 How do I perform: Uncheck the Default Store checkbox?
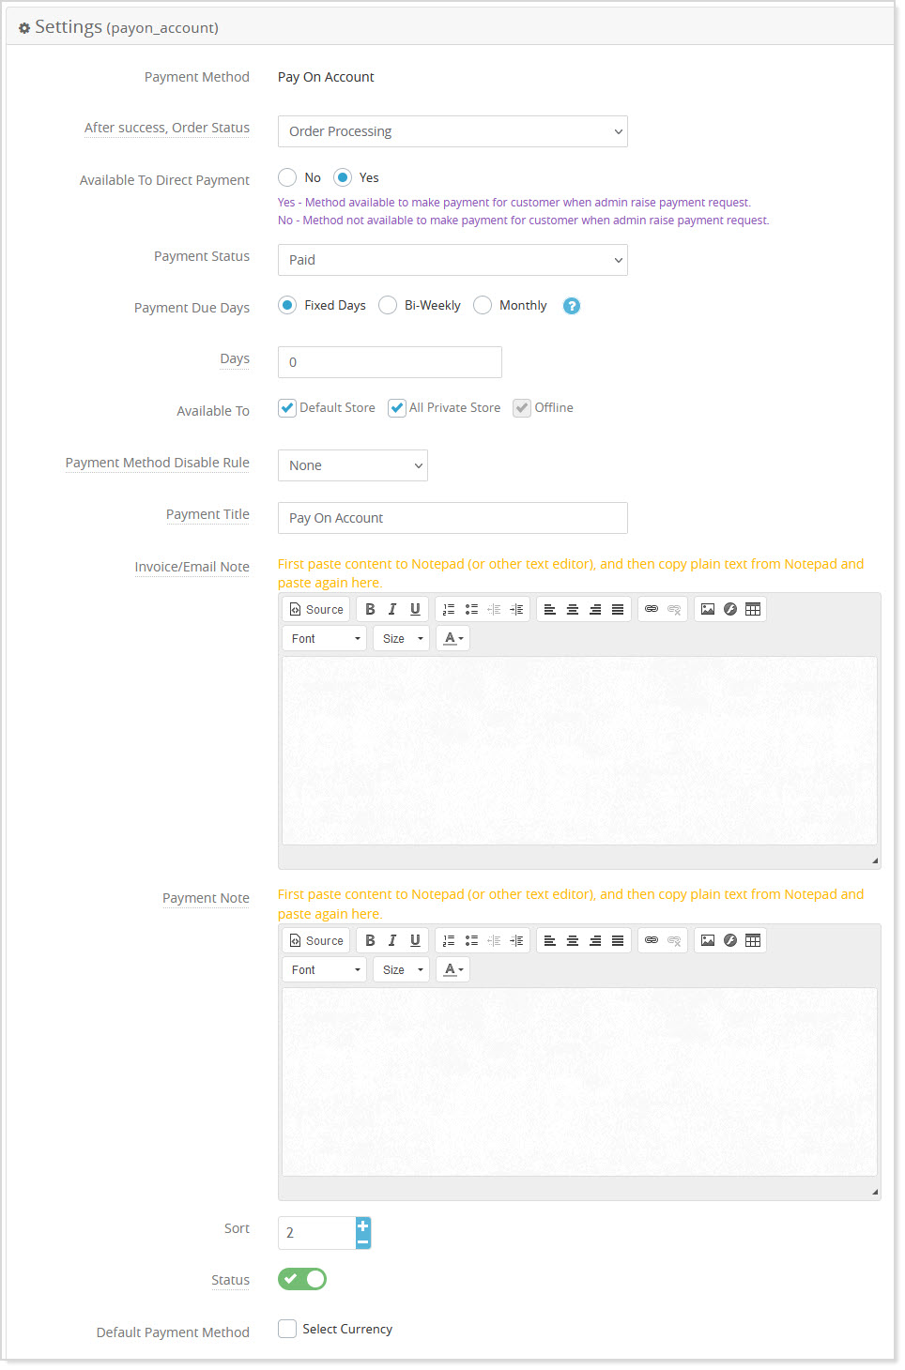point(287,407)
